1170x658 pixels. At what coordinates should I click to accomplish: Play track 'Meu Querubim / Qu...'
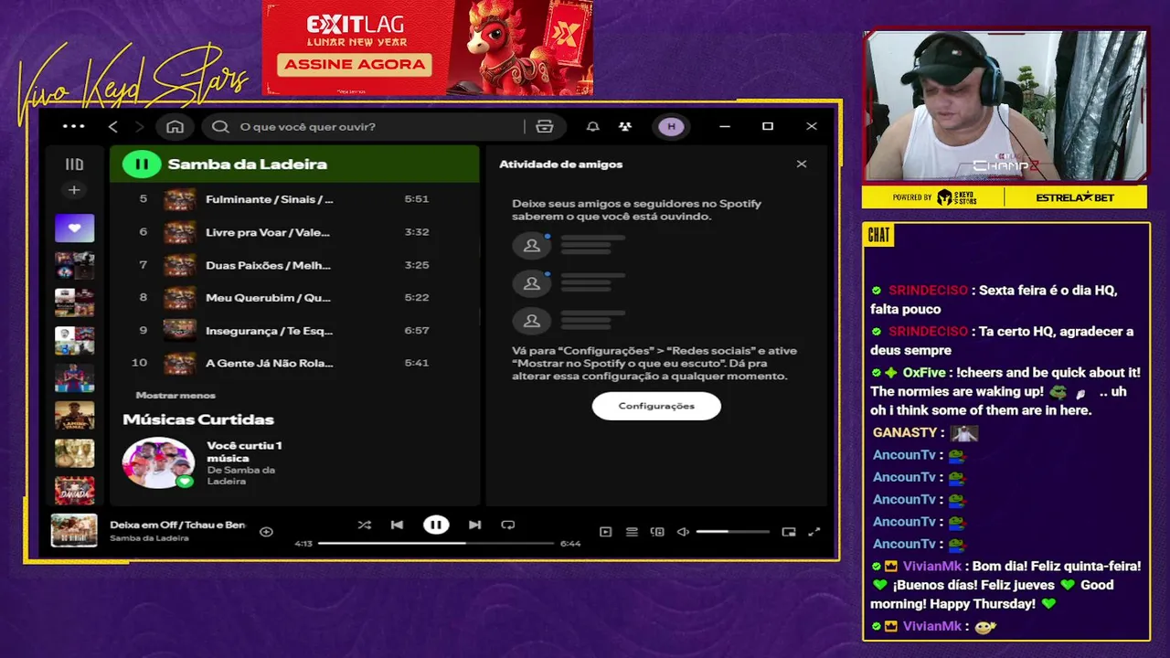tap(294, 297)
